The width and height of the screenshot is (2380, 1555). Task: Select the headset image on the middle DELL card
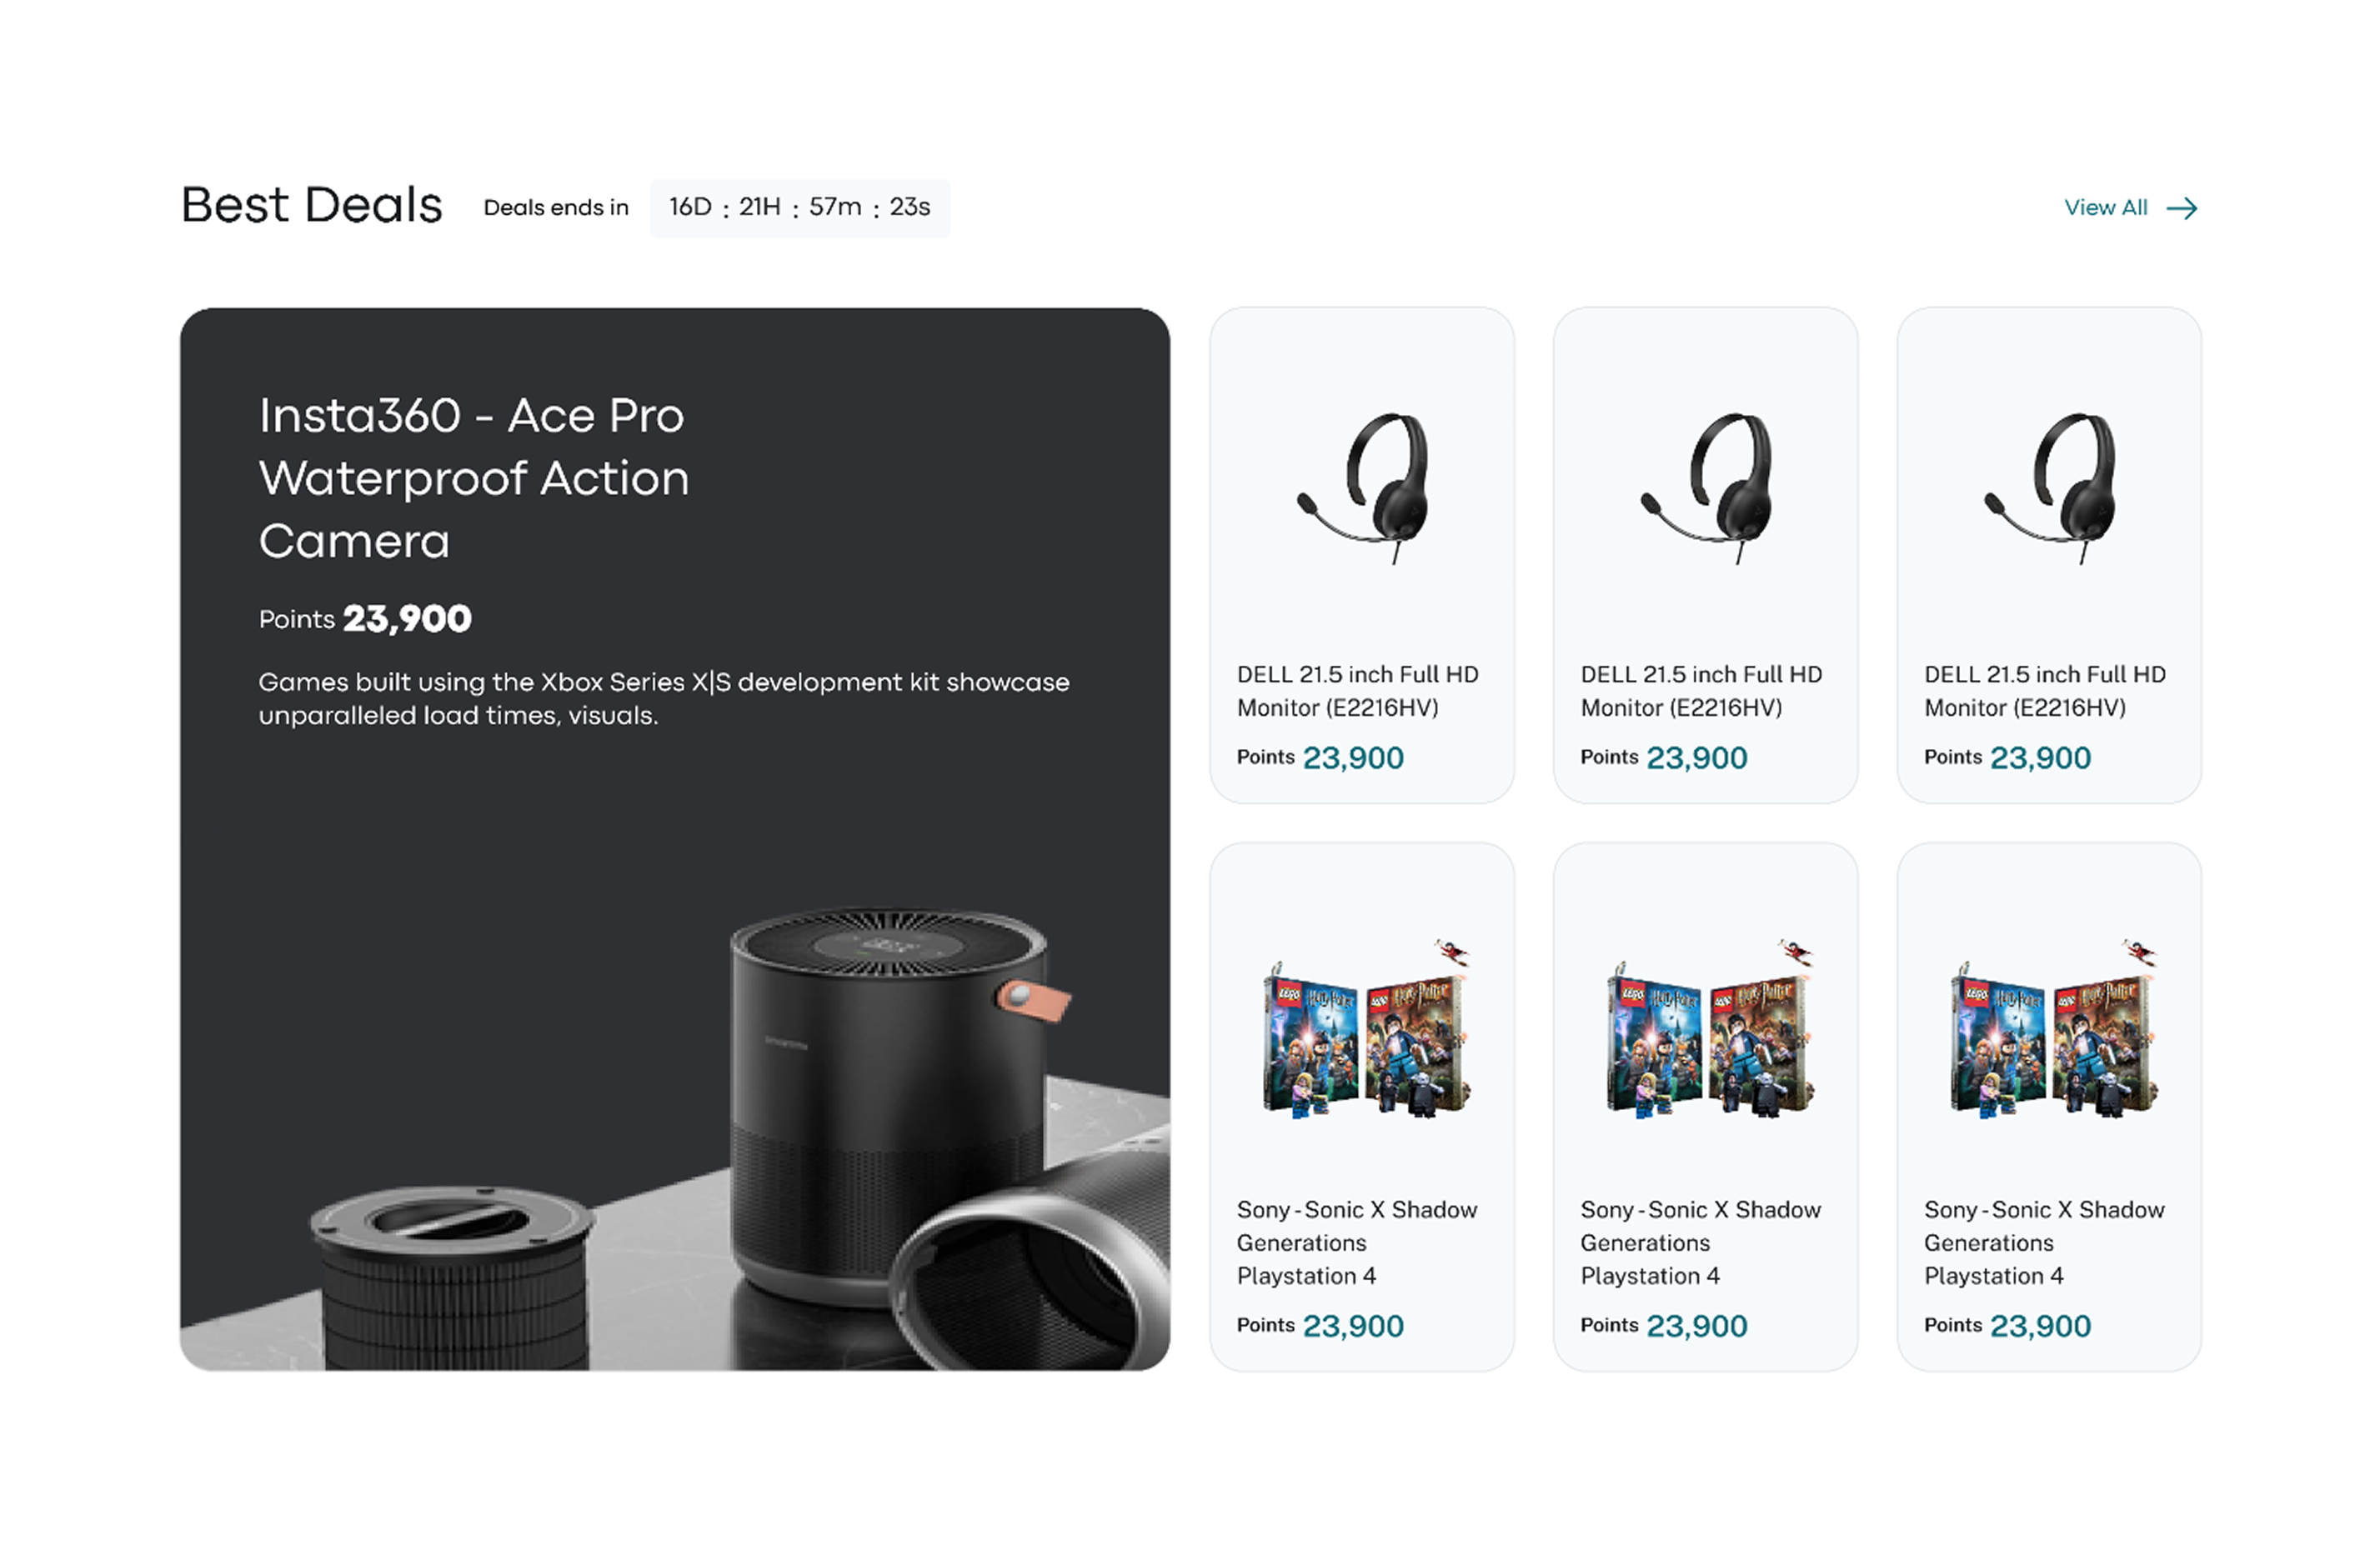pyautogui.click(x=1710, y=487)
